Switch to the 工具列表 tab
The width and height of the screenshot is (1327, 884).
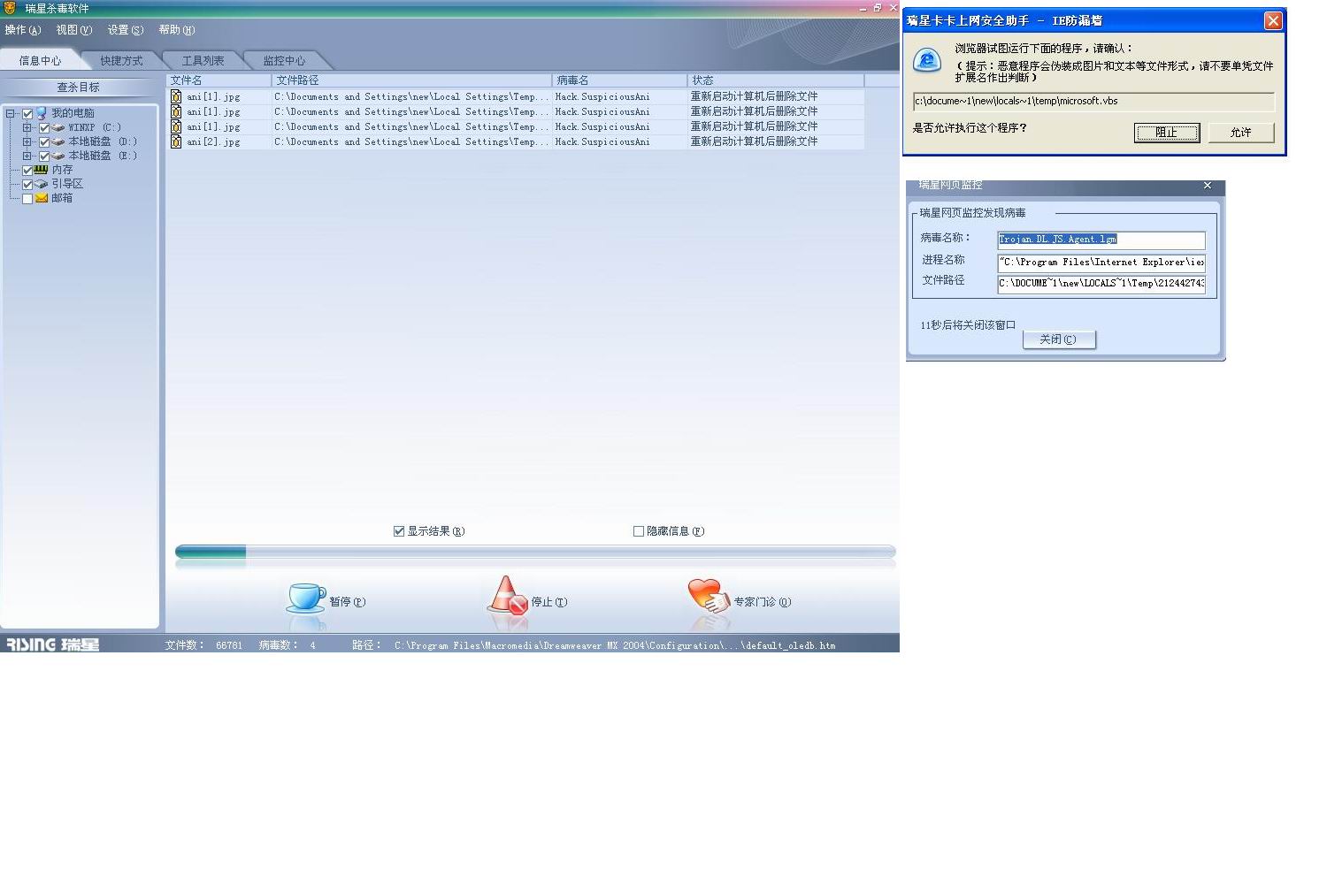pos(203,61)
